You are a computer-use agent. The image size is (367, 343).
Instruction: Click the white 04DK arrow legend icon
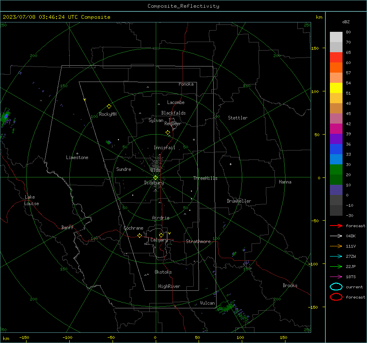pyautogui.click(x=336, y=236)
